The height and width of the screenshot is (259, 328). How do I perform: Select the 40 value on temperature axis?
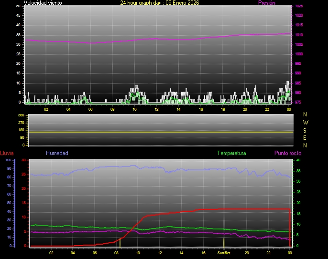click(299, 160)
